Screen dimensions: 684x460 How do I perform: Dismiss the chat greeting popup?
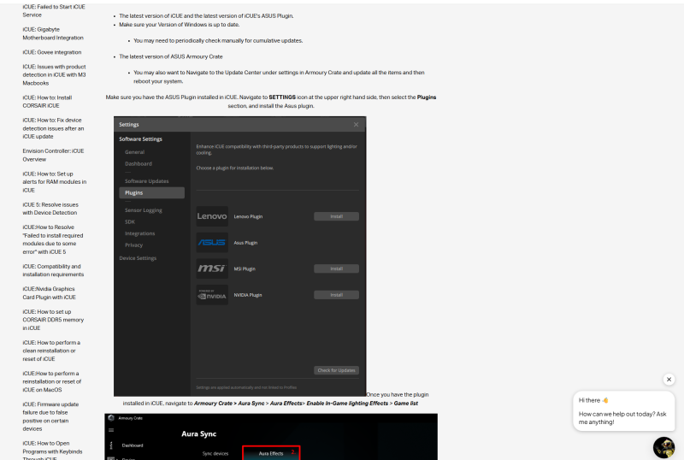[669, 380]
